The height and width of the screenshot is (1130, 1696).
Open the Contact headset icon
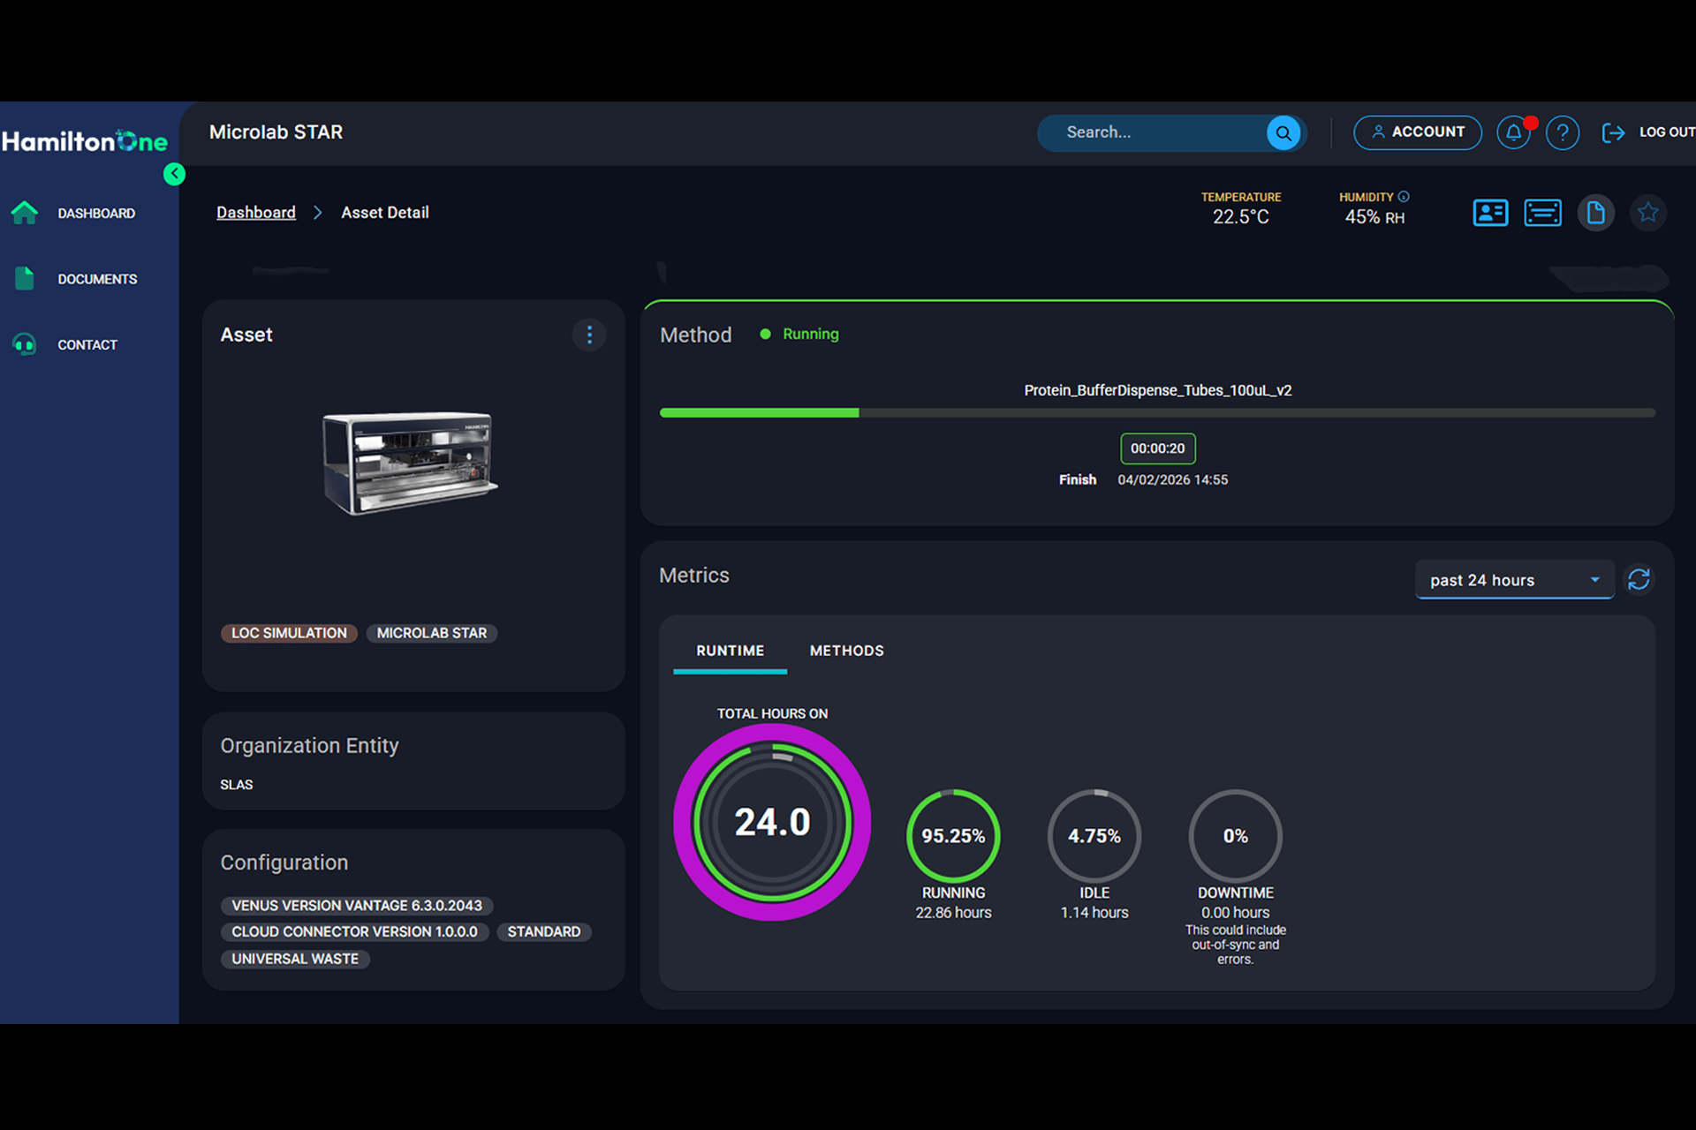[25, 344]
